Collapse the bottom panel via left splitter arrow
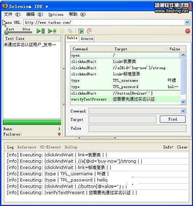The image size is (193, 206). tap(79, 138)
